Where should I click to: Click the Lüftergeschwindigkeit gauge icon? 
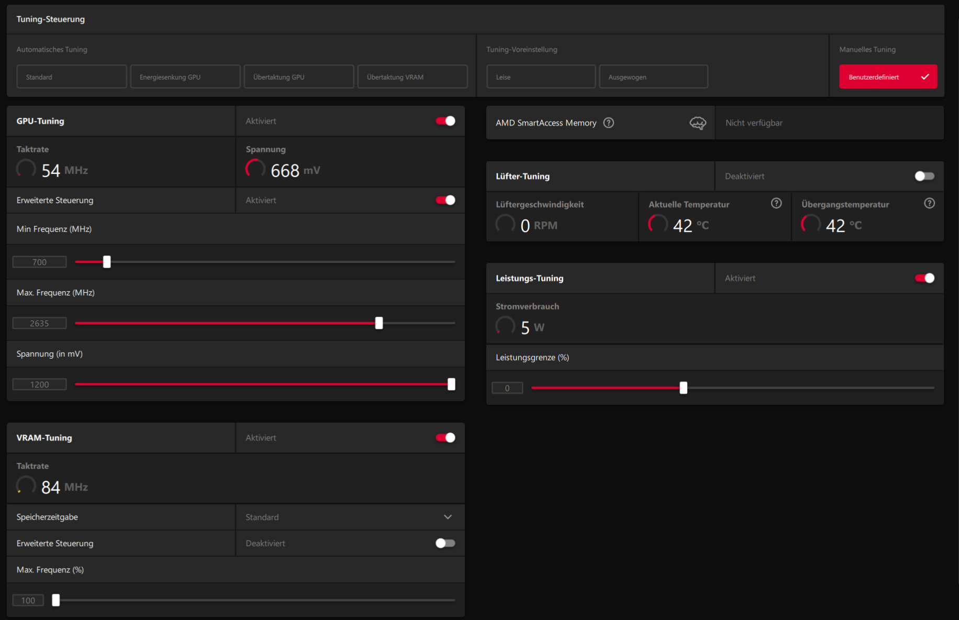point(505,224)
